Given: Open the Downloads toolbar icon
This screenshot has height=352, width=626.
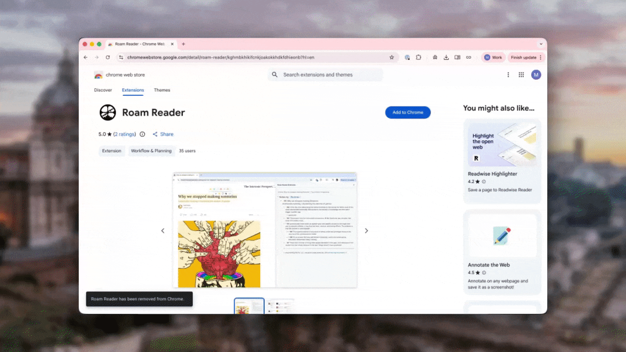Looking at the screenshot, I should tap(446, 57).
